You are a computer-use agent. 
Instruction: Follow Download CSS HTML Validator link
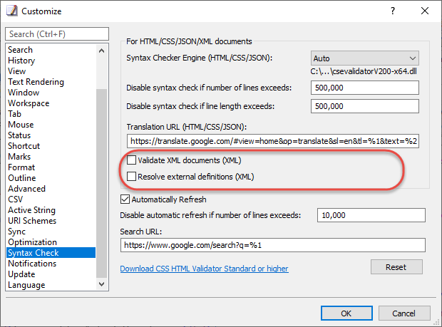tap(204, 269)
